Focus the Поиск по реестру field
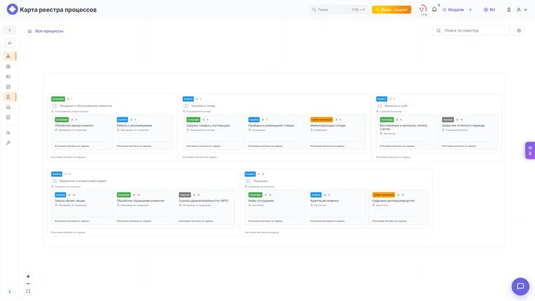 [x=471, y=31]
